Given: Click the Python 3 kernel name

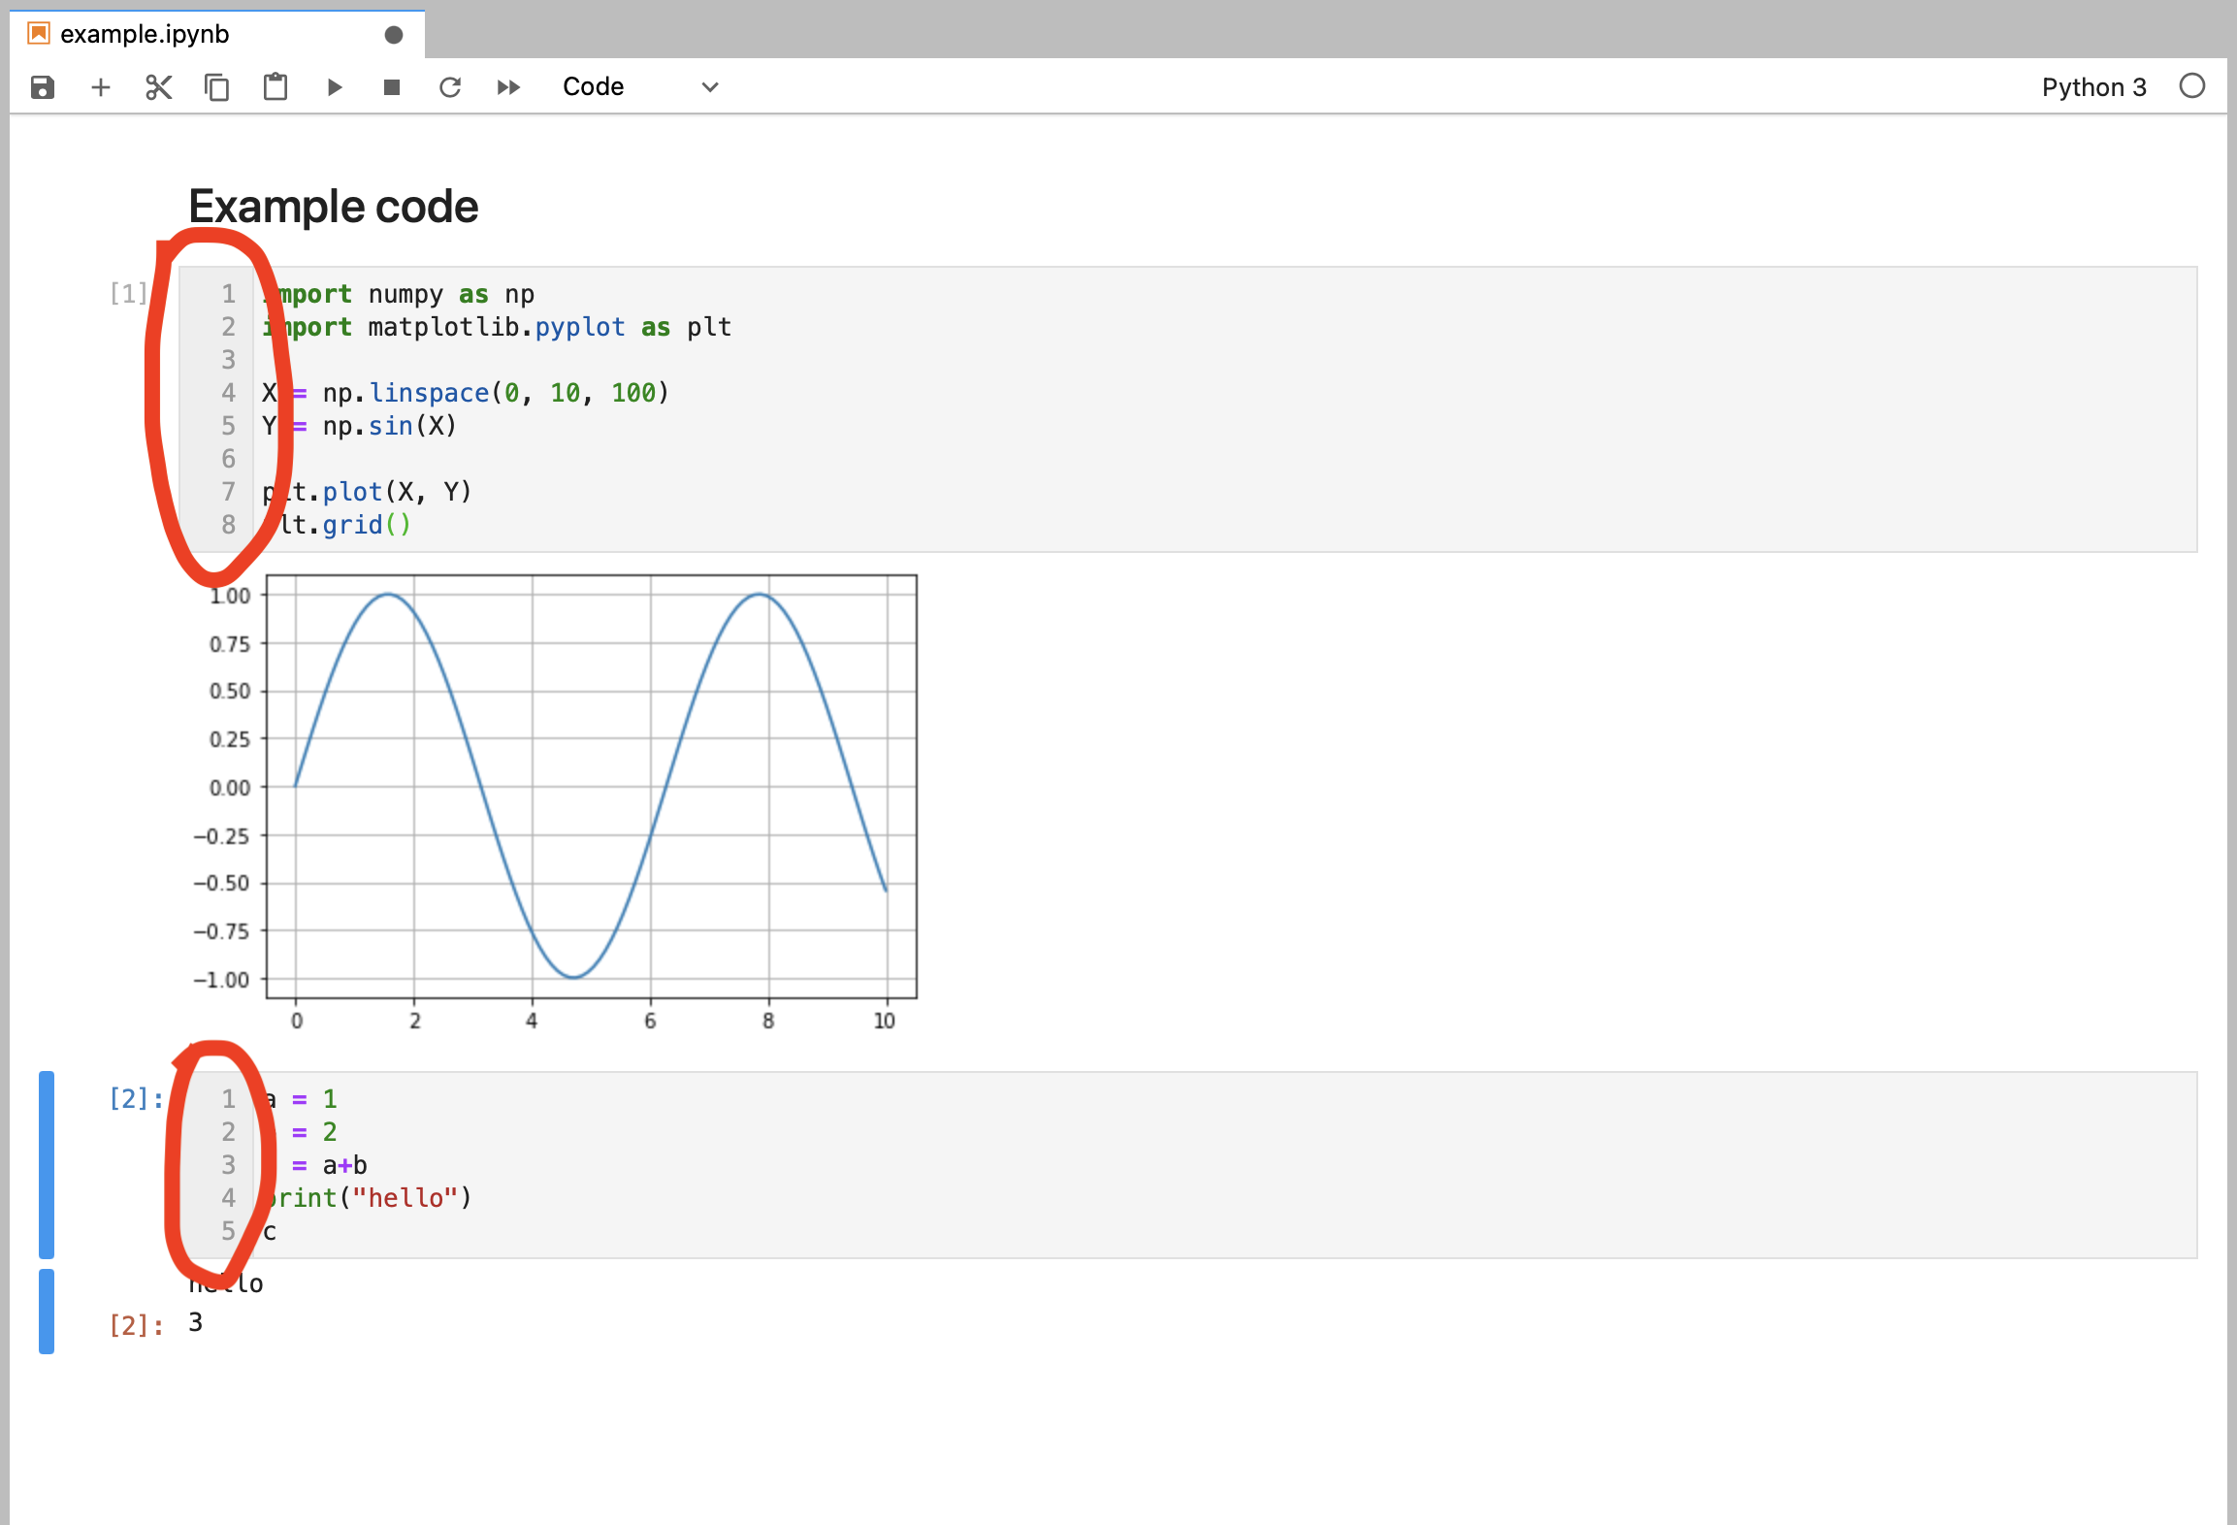Looking at the screenshot, I should click(x=2093, y=86).
